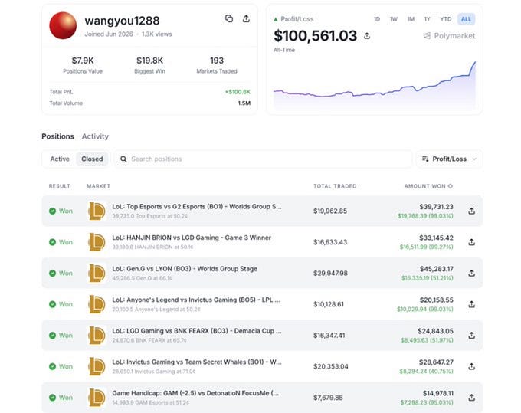This screenshot has height=413, width=521.
Task: Click Won check icon on Gen.G row
Action: click(52, 273)
